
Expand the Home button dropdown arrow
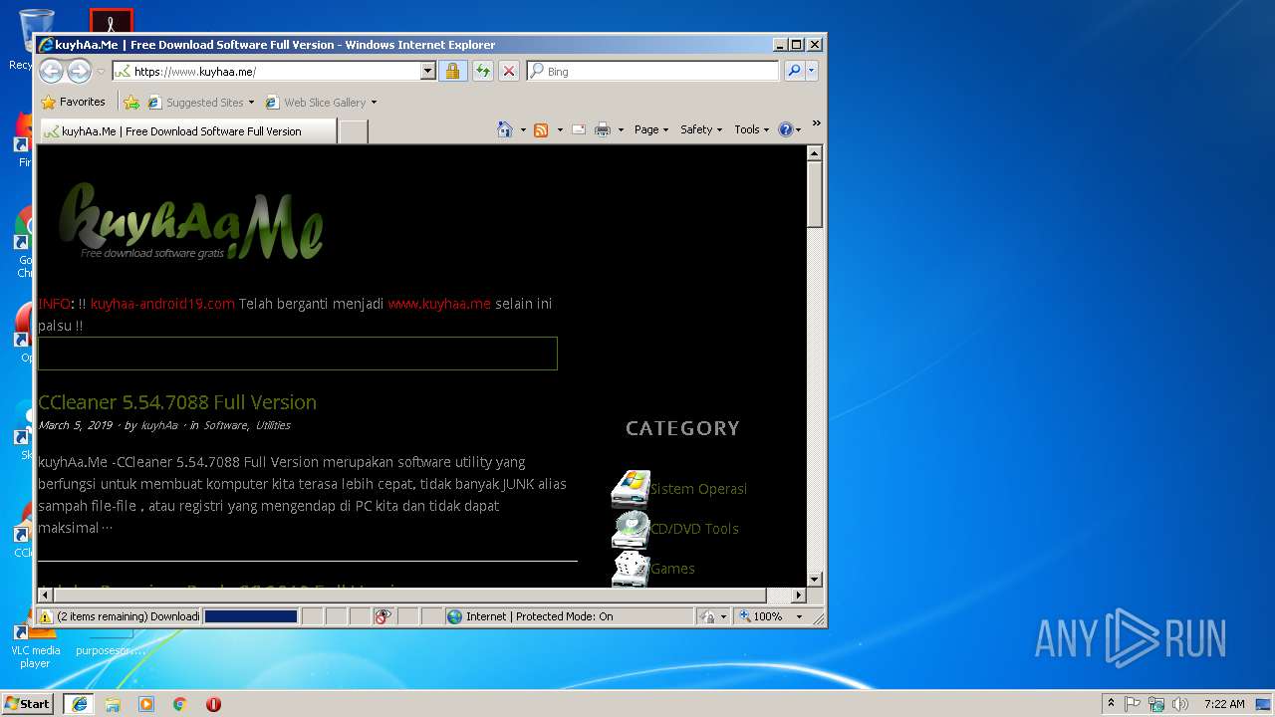(x=523, y=129)
